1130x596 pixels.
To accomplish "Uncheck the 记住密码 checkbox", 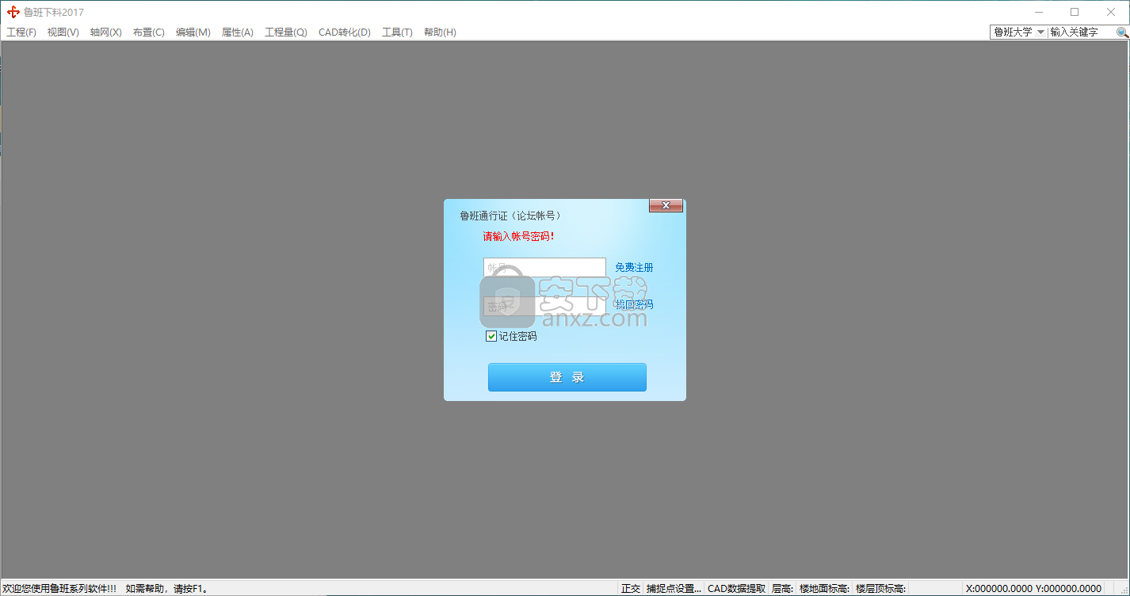I will point(491,336).
